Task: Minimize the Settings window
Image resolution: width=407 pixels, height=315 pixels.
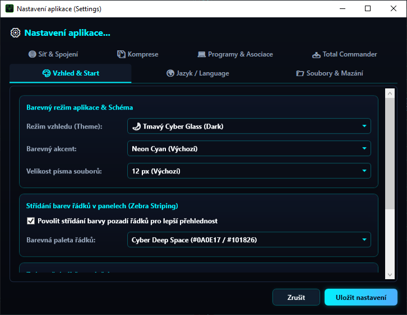Action: click(x=343, y=8)
